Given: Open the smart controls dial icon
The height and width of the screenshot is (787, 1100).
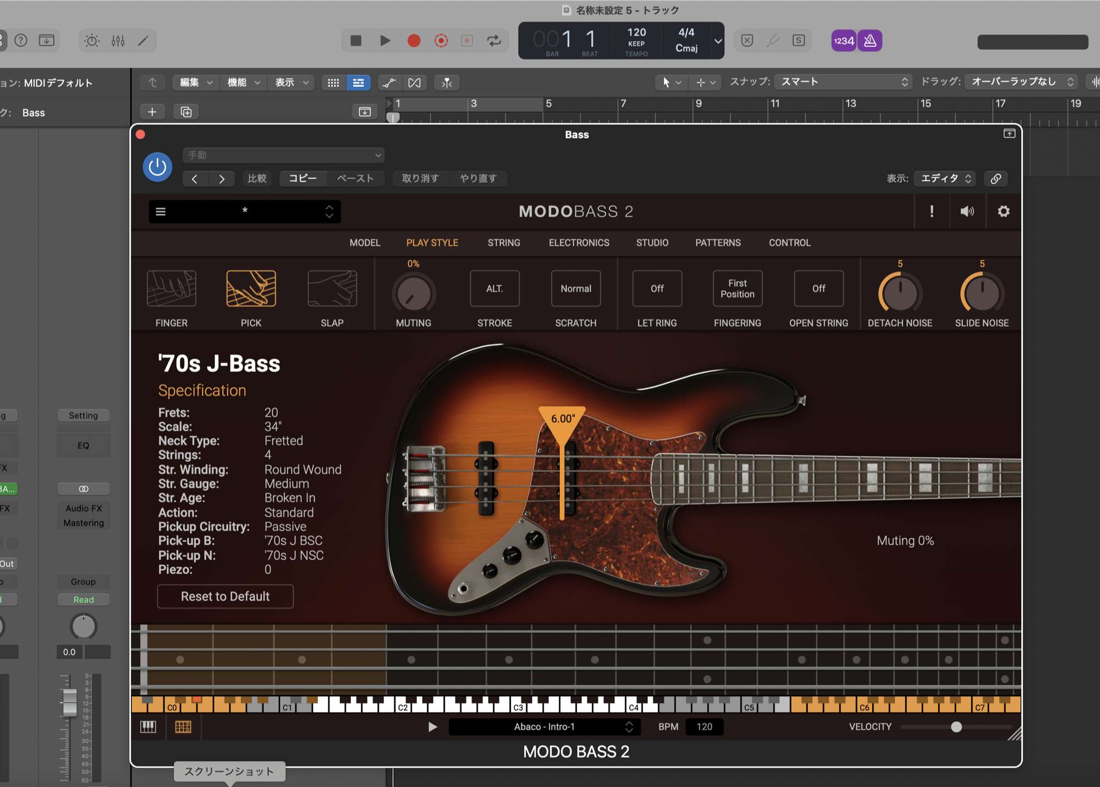Looking at the screenshot, I should [x=92, y=40].
